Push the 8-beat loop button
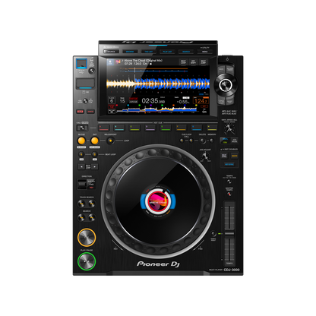316x316 pixels. coord(94,154)
